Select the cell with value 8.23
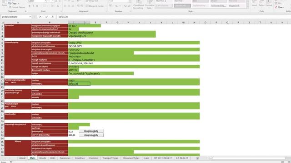The width and height of the screenshot is (291, 163). [x=73, y=132]
